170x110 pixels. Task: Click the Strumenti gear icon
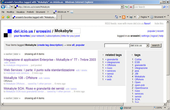[152, 17]
